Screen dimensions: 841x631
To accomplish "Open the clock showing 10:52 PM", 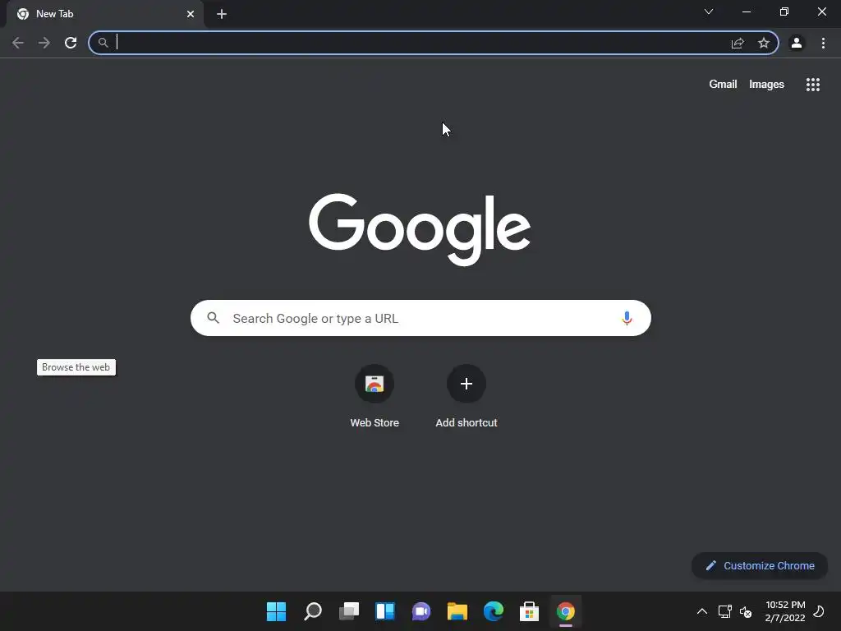I will click(x=785, y=611).
